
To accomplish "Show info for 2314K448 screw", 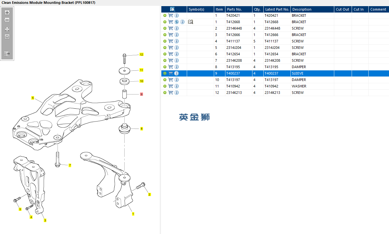I will point(176,28).
